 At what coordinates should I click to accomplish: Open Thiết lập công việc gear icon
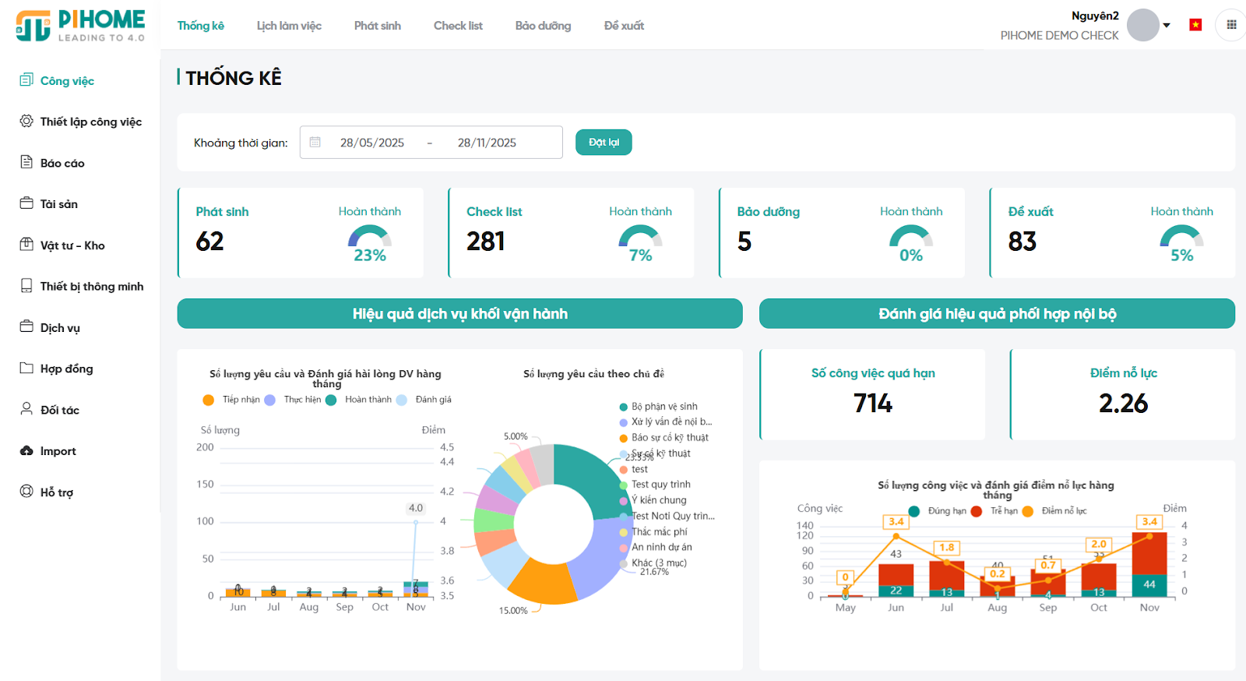pyautogui.click(x=26, y=122)
